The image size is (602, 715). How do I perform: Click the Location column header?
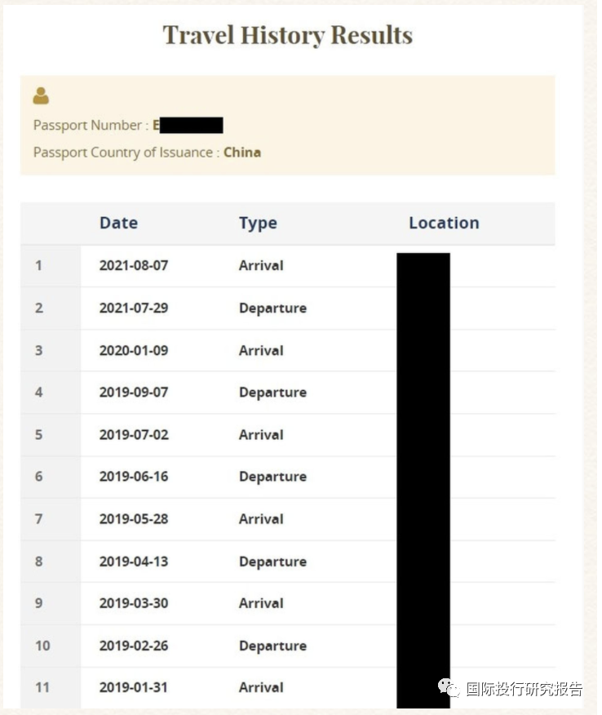click(x=444, y=223)
